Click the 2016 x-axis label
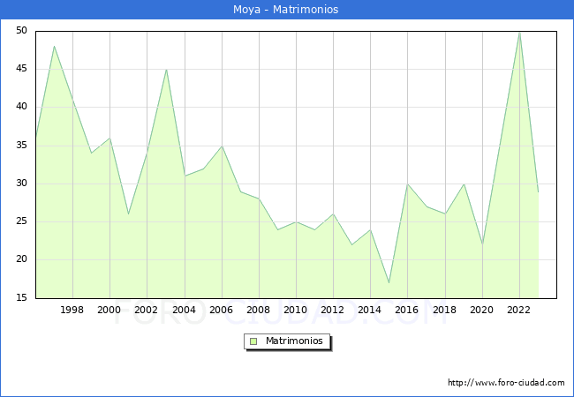This screenshot has height=397, width=574. [408, 311]
